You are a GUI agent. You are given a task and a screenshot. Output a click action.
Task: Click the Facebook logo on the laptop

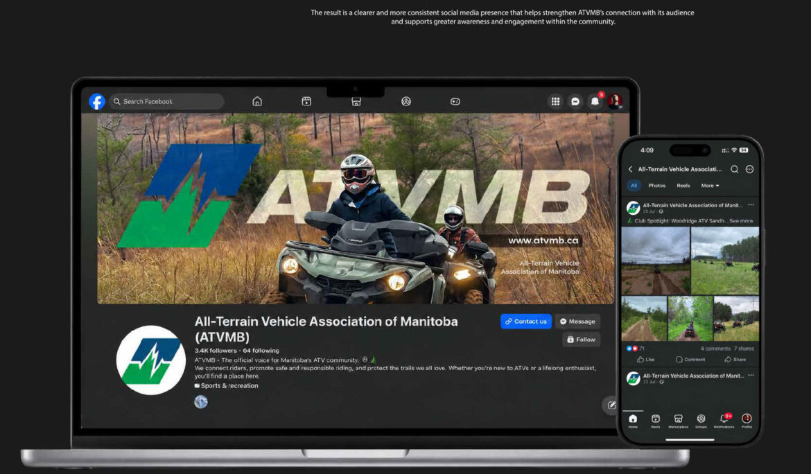click(x=97, y=101)
